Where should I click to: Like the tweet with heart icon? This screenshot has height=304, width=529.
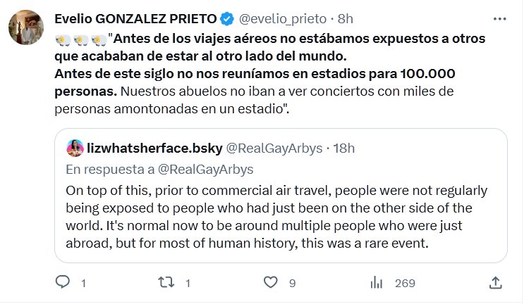pyautogui.click(x=269, y=283)
